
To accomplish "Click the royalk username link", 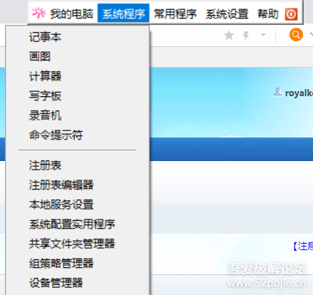I will pyautogui.click(x=299, y=93).
